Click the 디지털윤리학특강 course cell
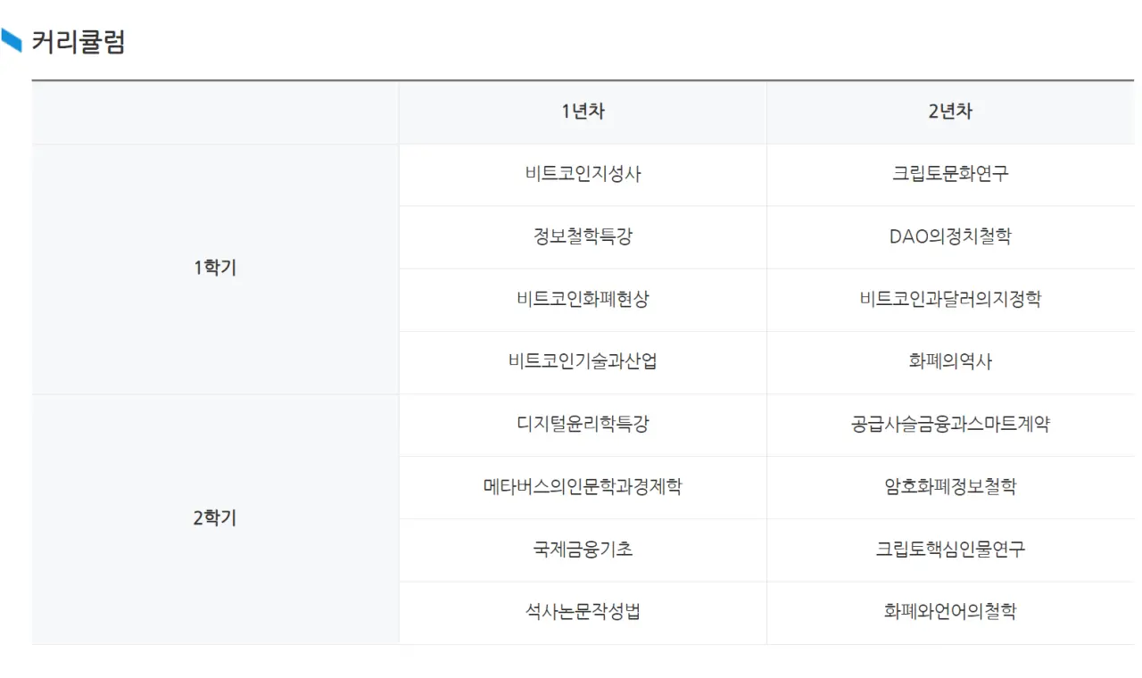The width and height of the screenshot is (1142, 678). click(583, 424)
